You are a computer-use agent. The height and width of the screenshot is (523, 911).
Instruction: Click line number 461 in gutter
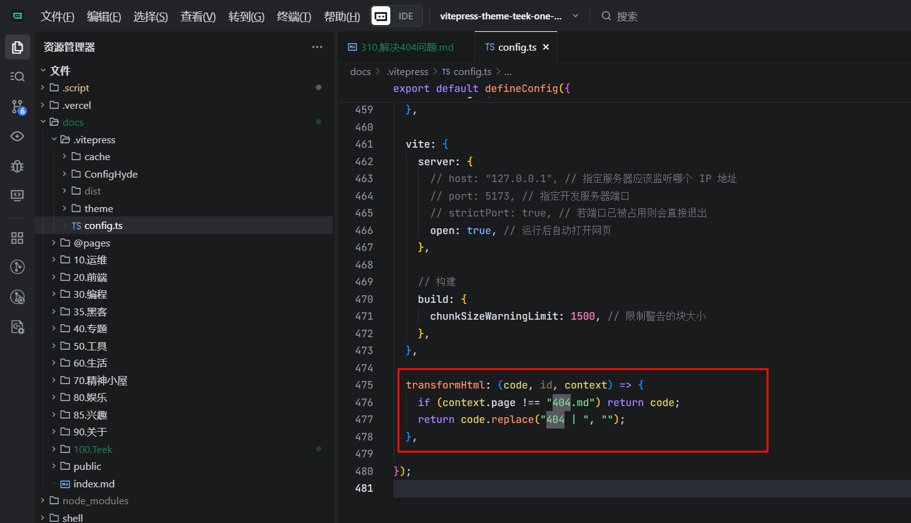tap(364, 144)
